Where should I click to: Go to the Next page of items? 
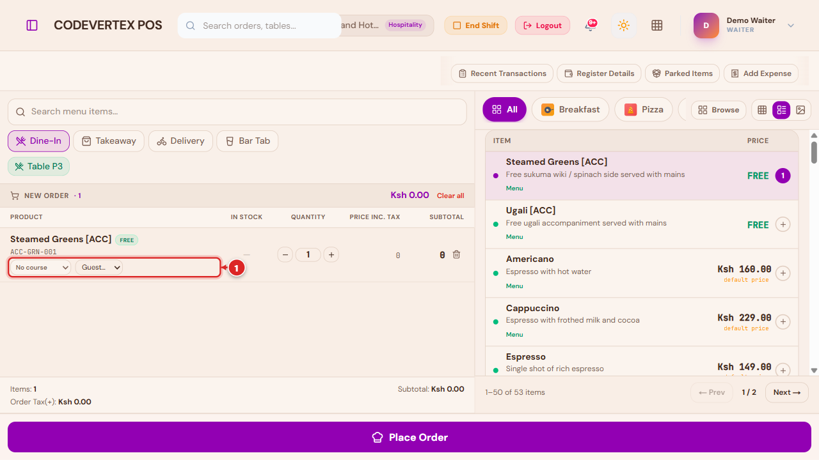point(787,392)
